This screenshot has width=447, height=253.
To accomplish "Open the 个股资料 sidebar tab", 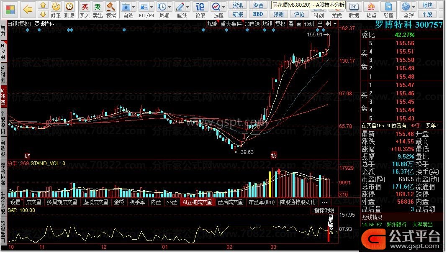I will [x=3, y=123].
